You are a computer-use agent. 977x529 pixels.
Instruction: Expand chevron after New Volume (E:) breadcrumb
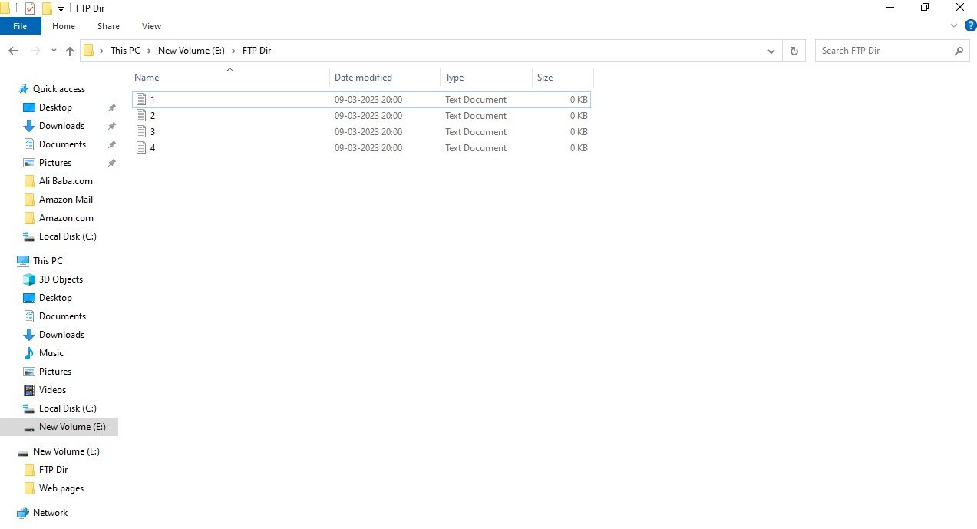tap(233, 51)
